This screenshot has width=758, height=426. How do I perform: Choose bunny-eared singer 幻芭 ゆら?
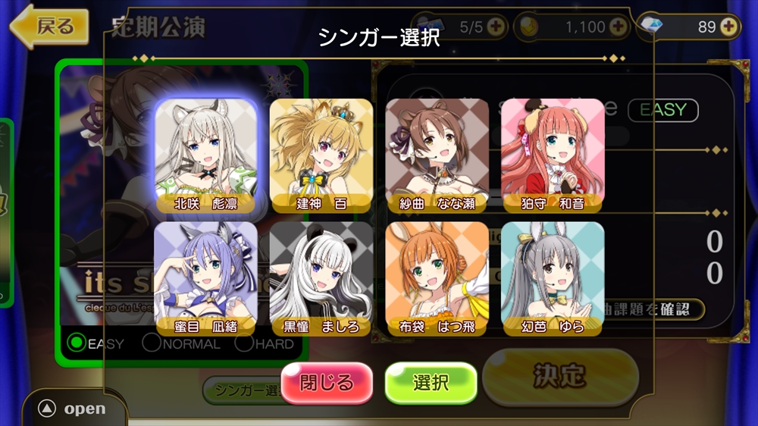553,279
